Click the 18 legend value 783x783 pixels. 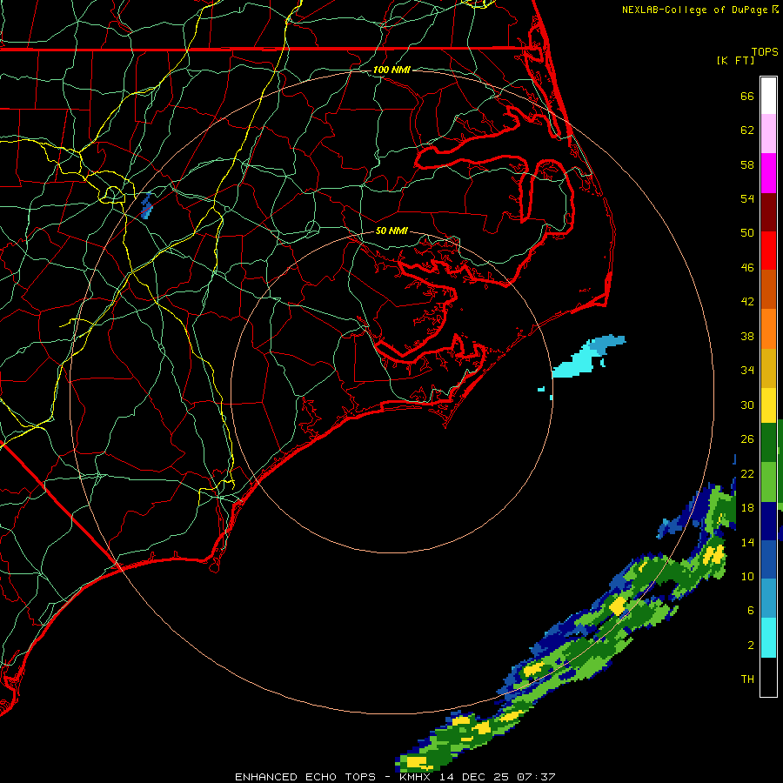pyautogui.click(x=747, y=508)
